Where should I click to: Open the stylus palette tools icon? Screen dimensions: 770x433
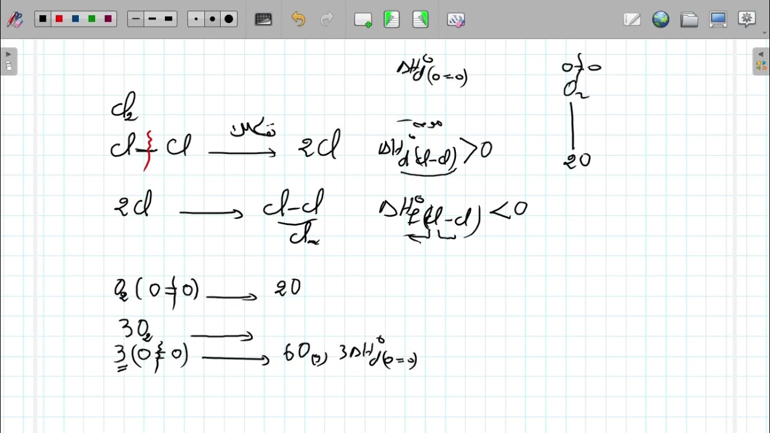click(14, 19)
